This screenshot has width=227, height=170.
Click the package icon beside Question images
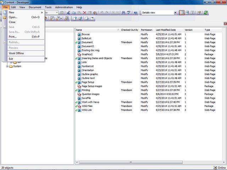(x=79, y=94)
